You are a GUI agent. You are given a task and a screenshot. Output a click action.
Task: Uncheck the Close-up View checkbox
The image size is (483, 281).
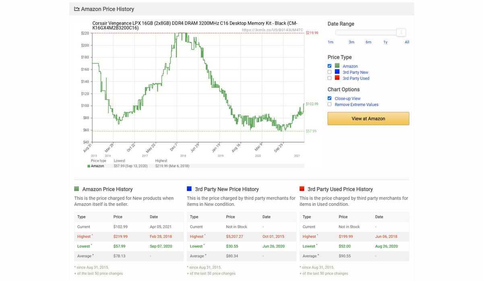330,98
